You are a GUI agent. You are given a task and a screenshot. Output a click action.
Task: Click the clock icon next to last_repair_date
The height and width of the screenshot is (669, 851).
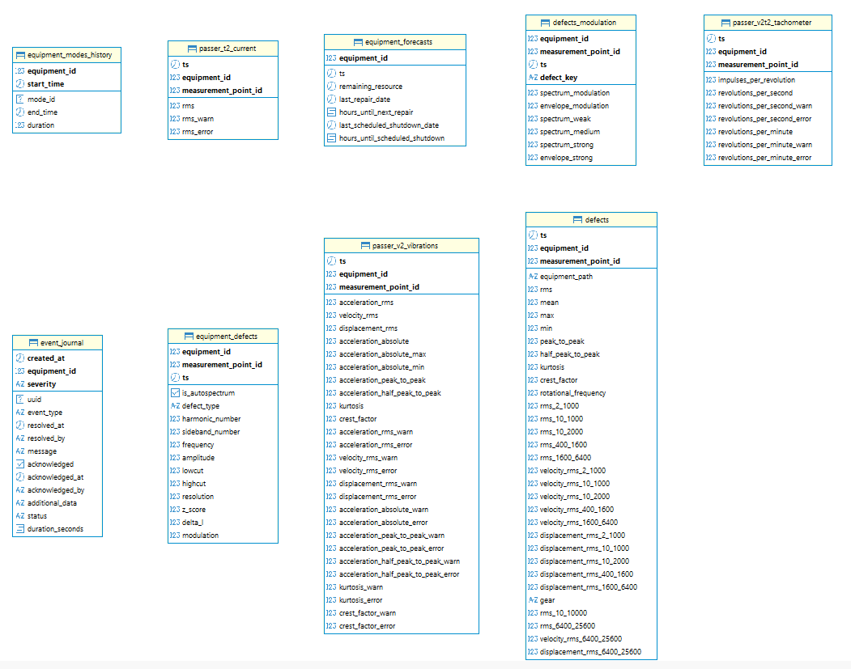click(331, 100)
